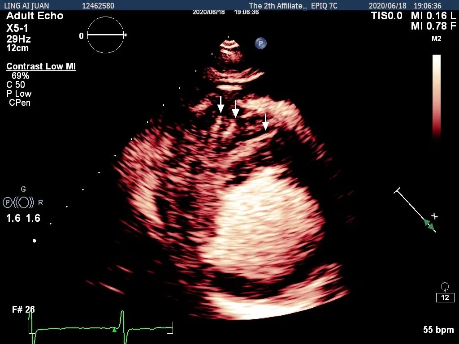Click the white focus dot on the depth scale
Image resolution: width=459 pixels, height=344 pixels.
(34, 241)
